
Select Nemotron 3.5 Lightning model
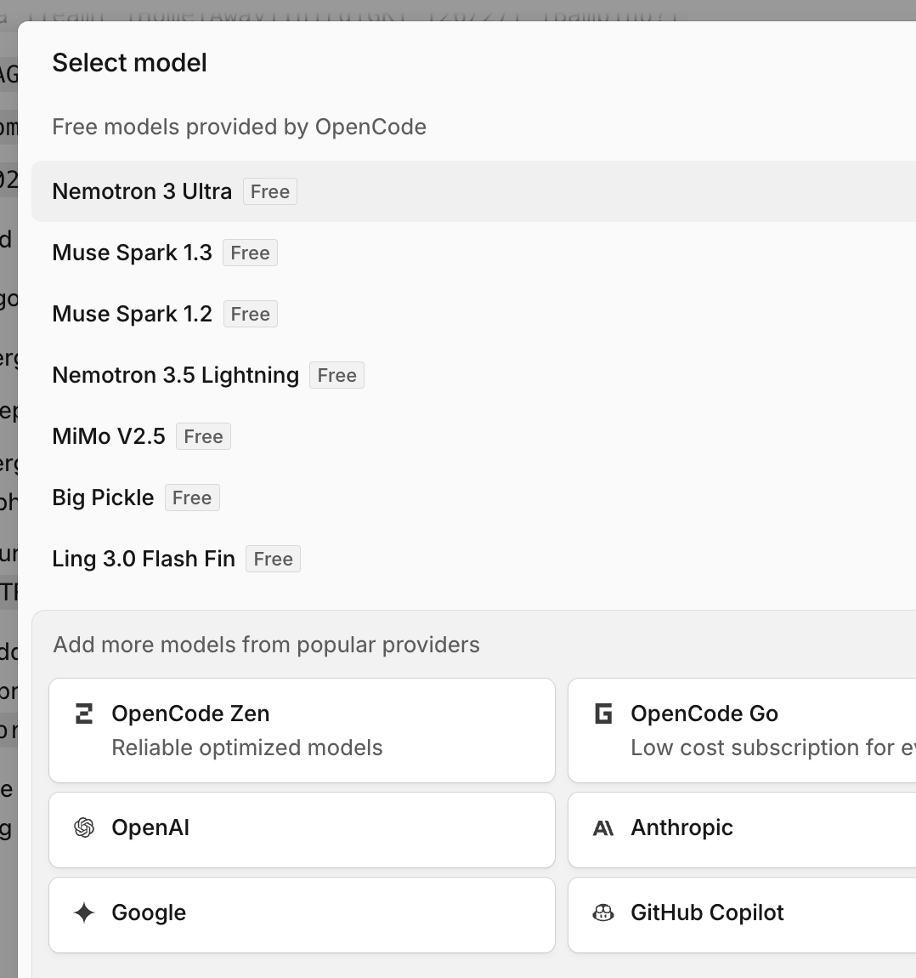click(473, 375)
